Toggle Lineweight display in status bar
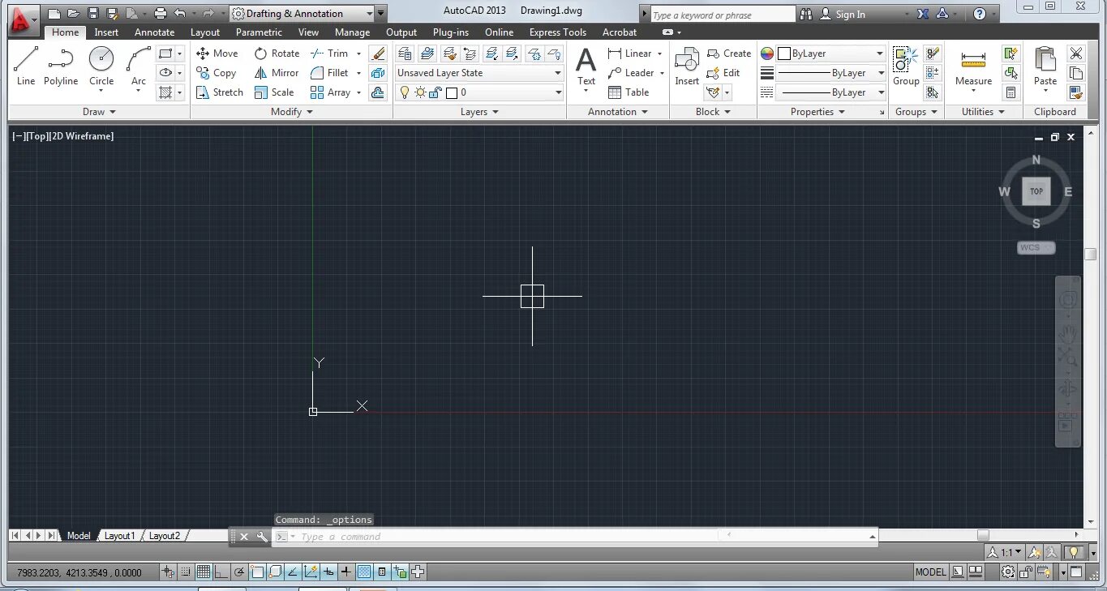 [346, 572]
